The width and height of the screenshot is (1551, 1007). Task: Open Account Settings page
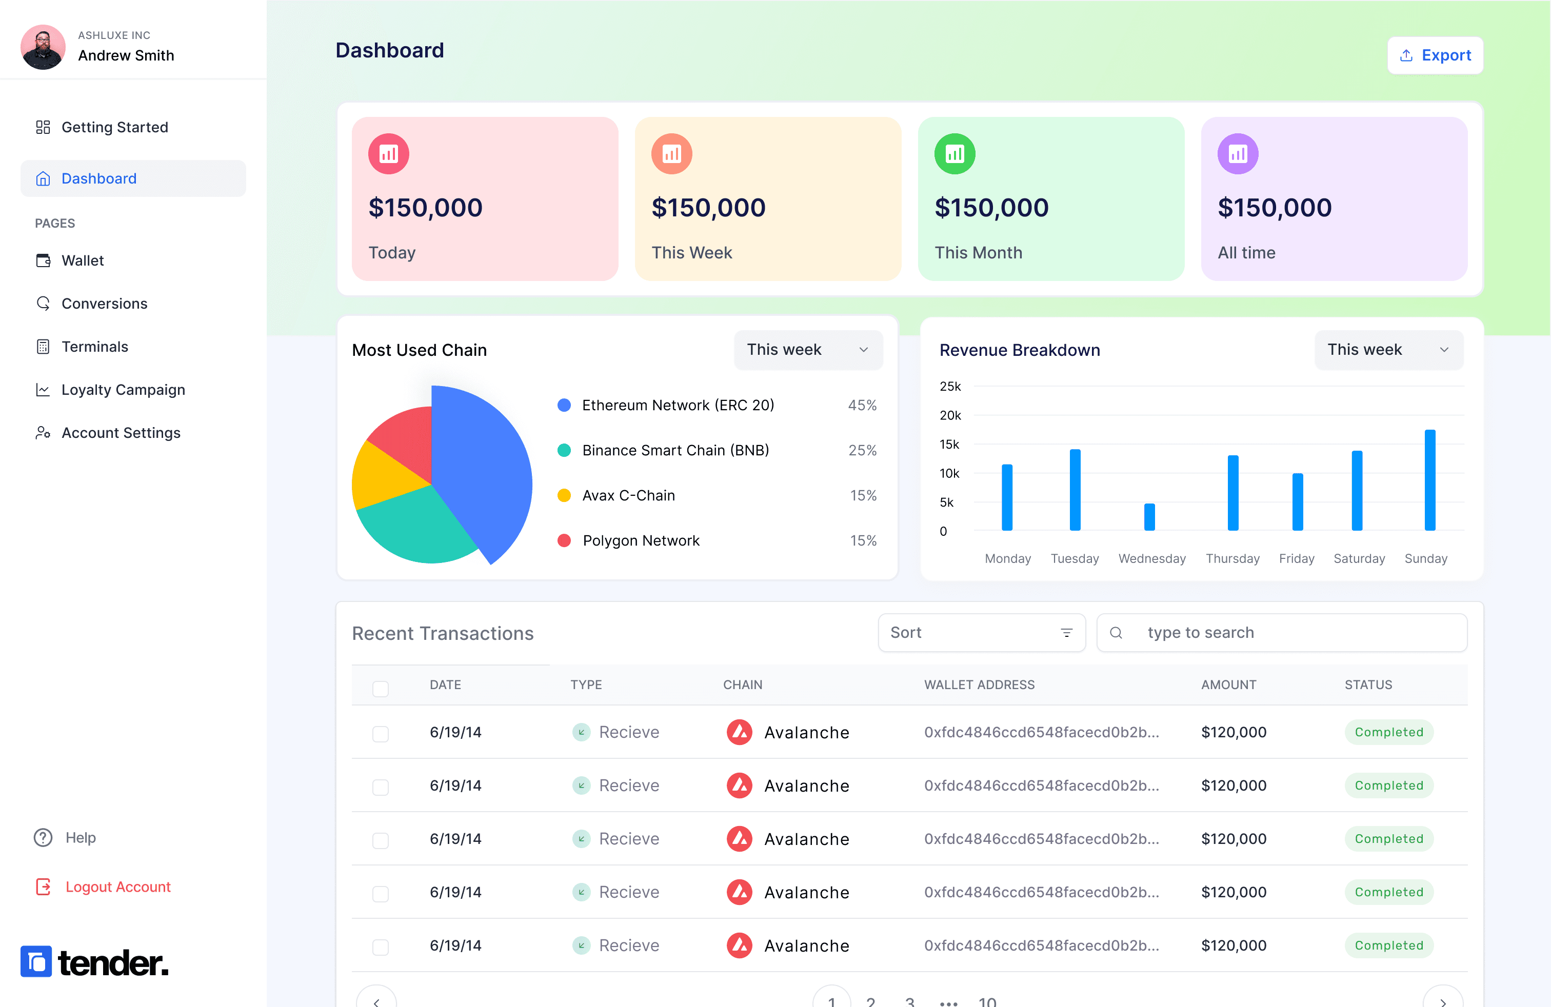pyautogui.click(x=121, y=433)
